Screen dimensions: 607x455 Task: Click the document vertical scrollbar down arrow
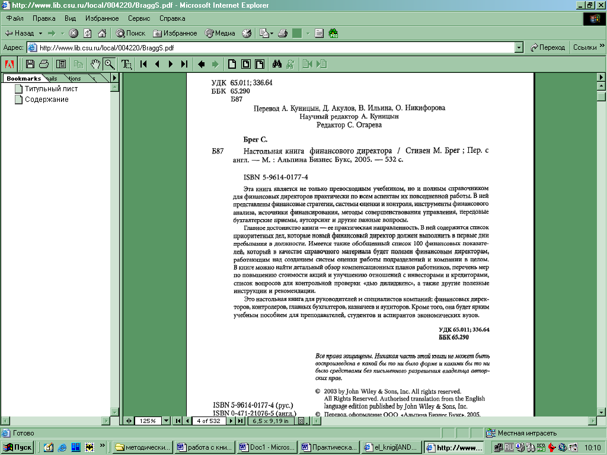click(601, 412)
